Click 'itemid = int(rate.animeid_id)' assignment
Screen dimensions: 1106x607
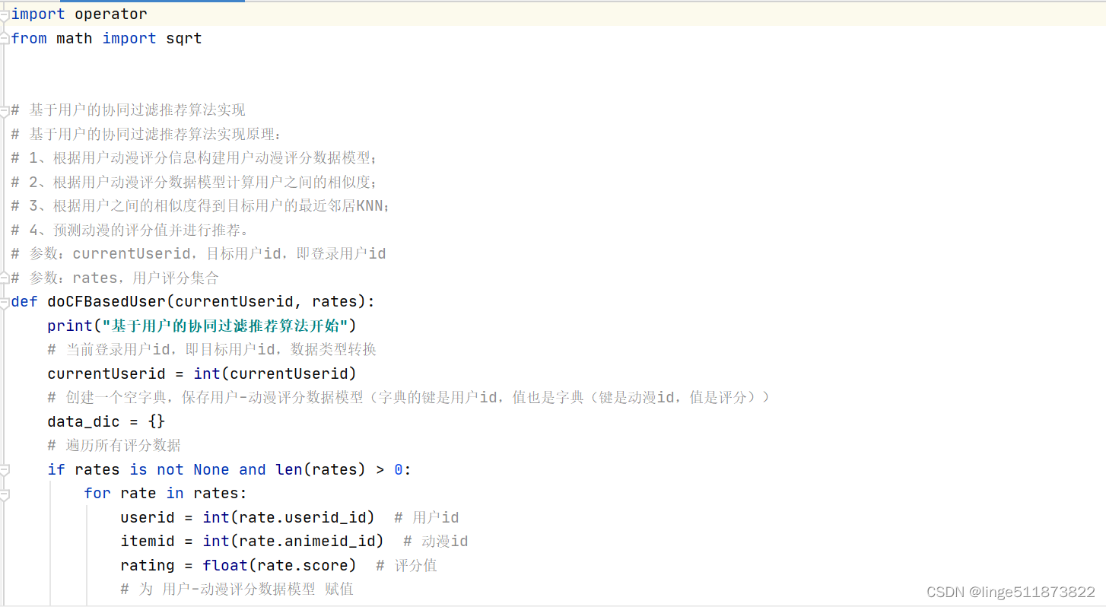click(x=252, y=542)
